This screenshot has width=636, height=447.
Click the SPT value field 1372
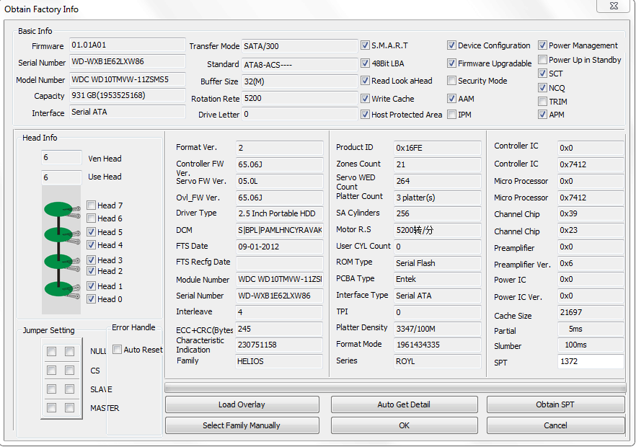point(591,361)
